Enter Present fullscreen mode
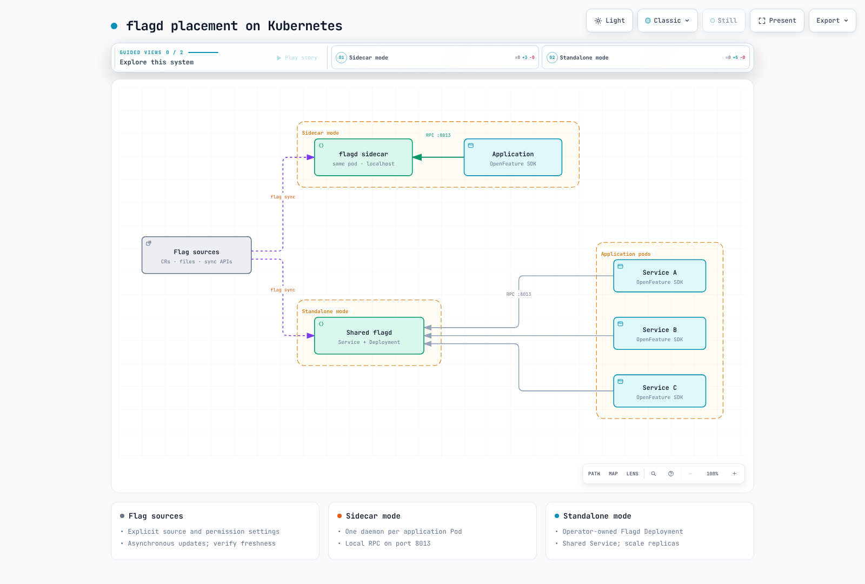The height and width of the screenshot is (584, 865). (777, 21)
